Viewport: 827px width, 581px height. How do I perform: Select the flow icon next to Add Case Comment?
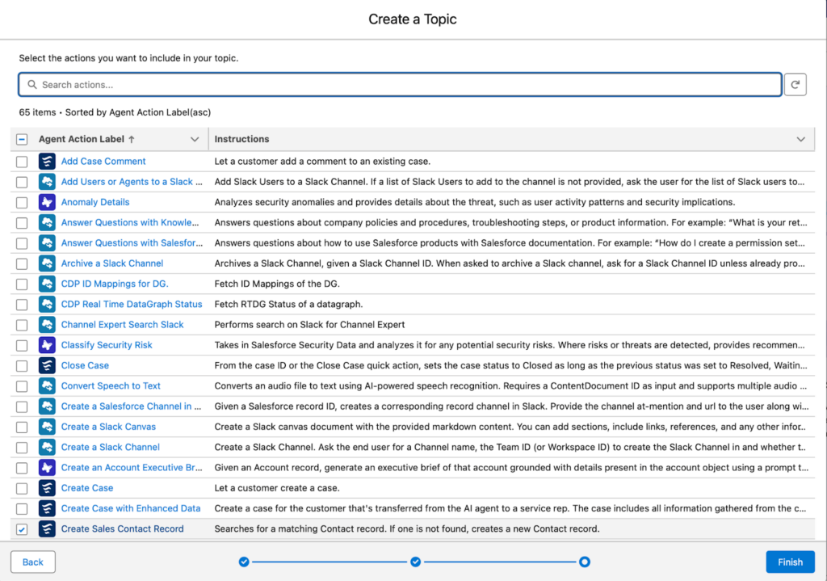point(47,161)
